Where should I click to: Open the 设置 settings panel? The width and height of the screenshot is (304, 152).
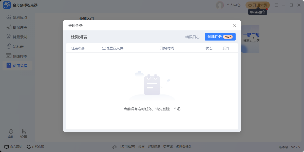tap(24, 134)
